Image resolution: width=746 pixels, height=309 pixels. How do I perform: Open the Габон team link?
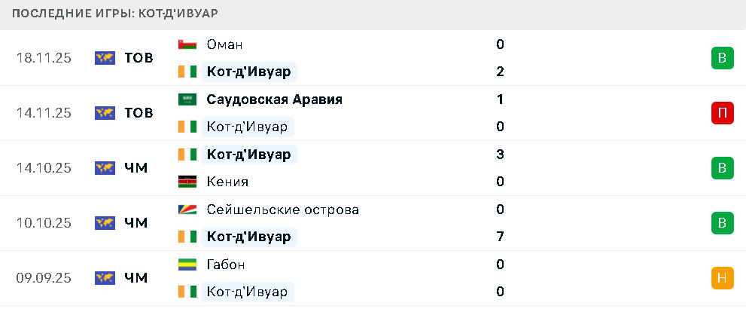coord(225,265)
